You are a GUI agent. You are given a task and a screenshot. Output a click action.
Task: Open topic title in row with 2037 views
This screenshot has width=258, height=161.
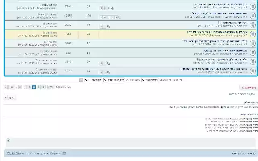[x=233, y=23]
